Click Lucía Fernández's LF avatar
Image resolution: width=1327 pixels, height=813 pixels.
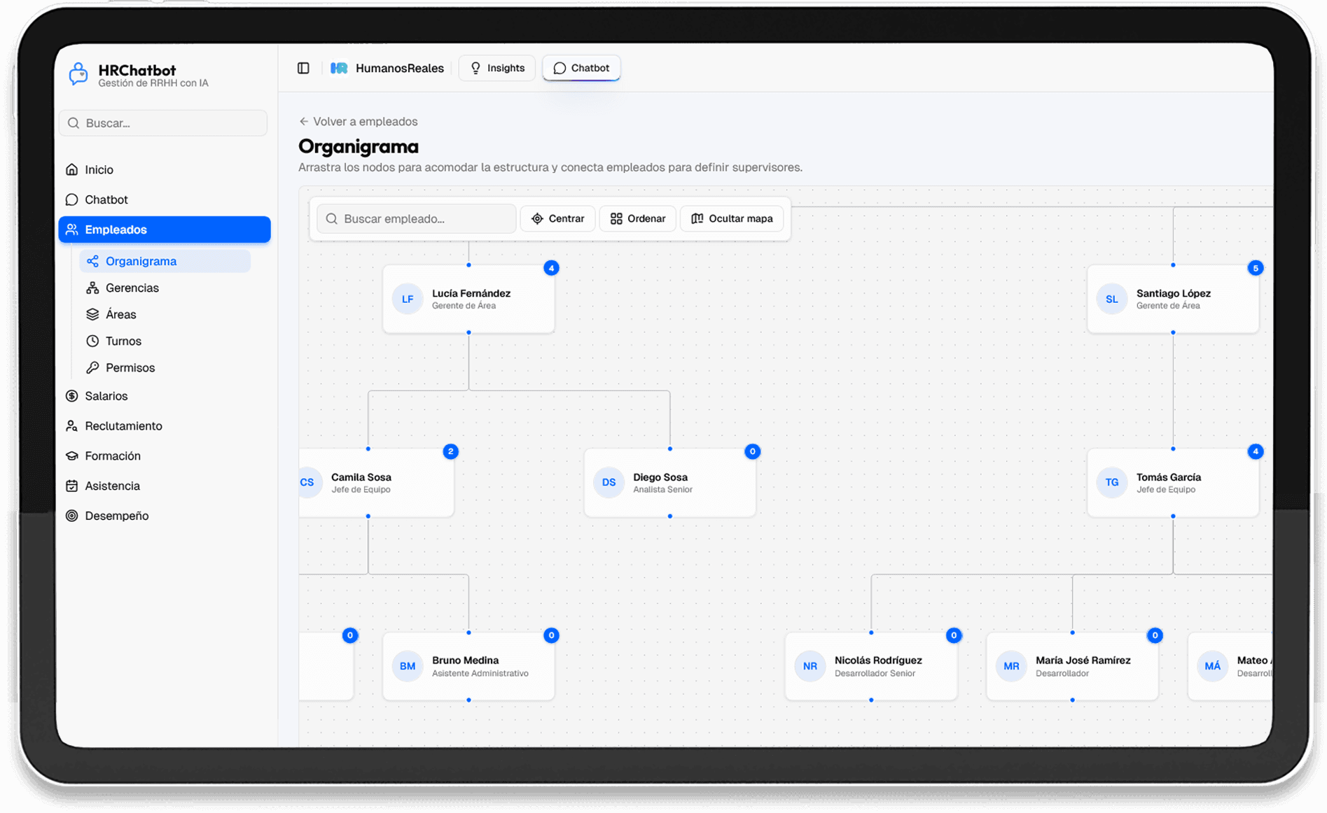click(x=407, y=299)
